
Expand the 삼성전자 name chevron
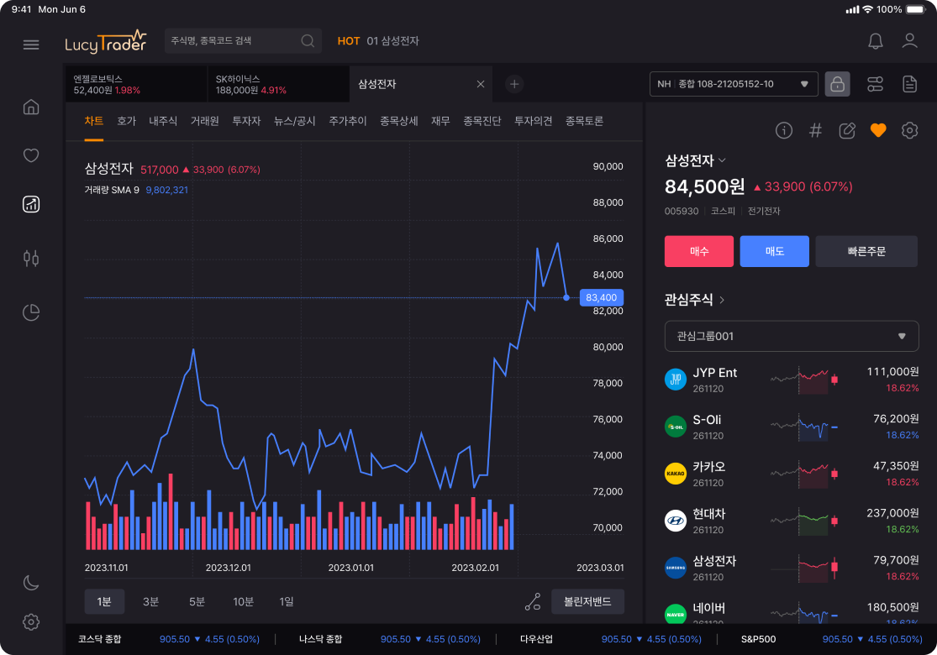(x=722, y=160)
